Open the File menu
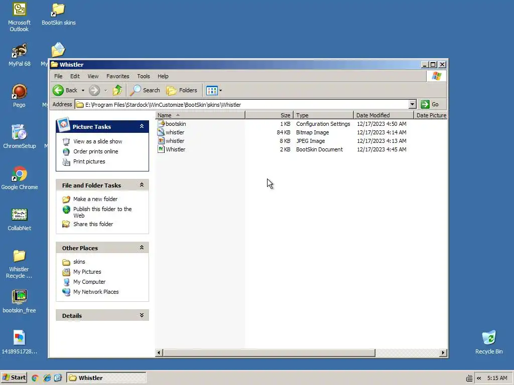Viewport: 514px width, 385px height. coord(58,76)
